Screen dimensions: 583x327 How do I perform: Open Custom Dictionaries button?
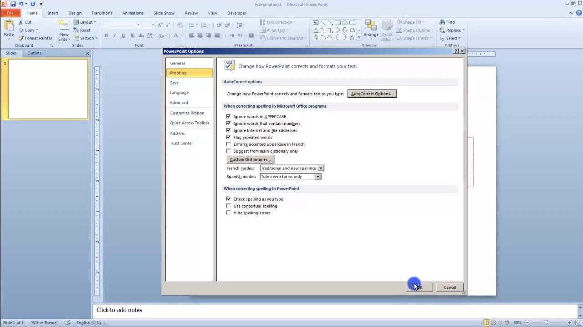pyautogui.click(x=250, y=159)
